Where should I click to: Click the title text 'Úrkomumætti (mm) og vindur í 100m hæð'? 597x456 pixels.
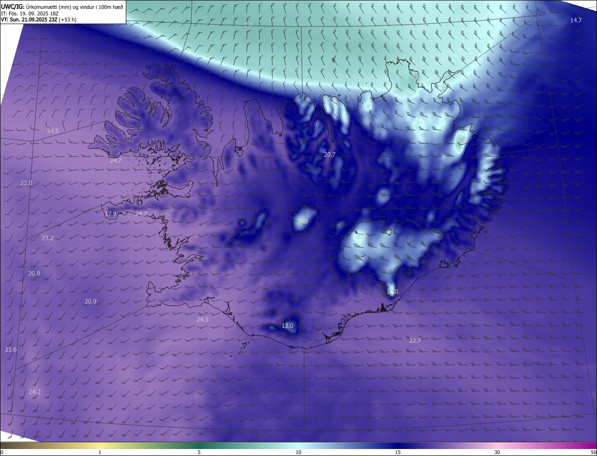click(x=75, y=6)
